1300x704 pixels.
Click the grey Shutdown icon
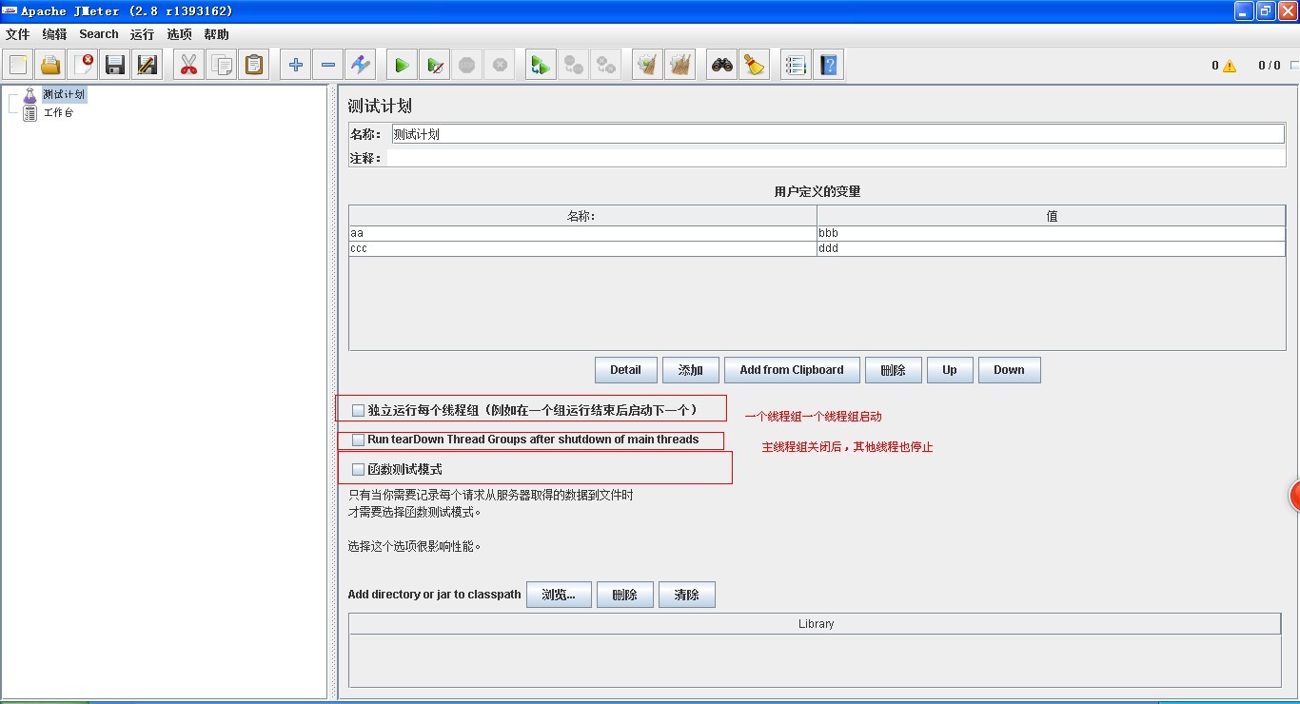[x=500, y=65]
